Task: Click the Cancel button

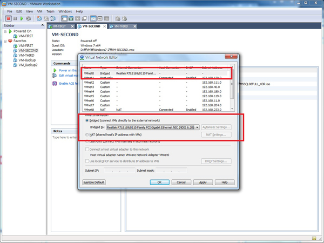Action: coord(181,183)
